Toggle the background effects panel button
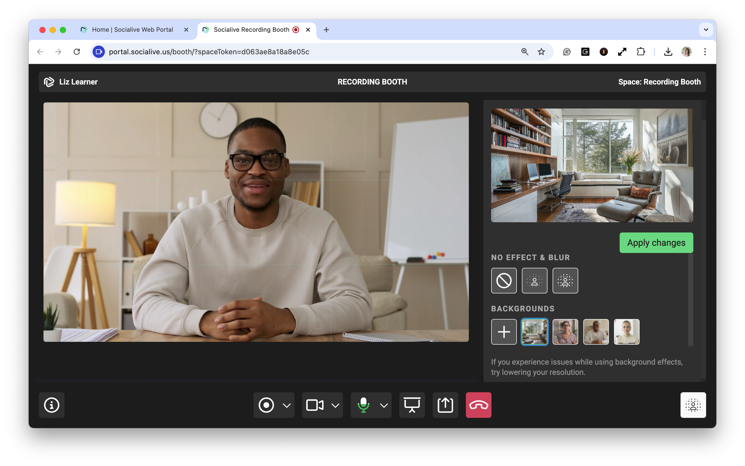The height and width of the screenshot is (466, 745). coord(693,405)
